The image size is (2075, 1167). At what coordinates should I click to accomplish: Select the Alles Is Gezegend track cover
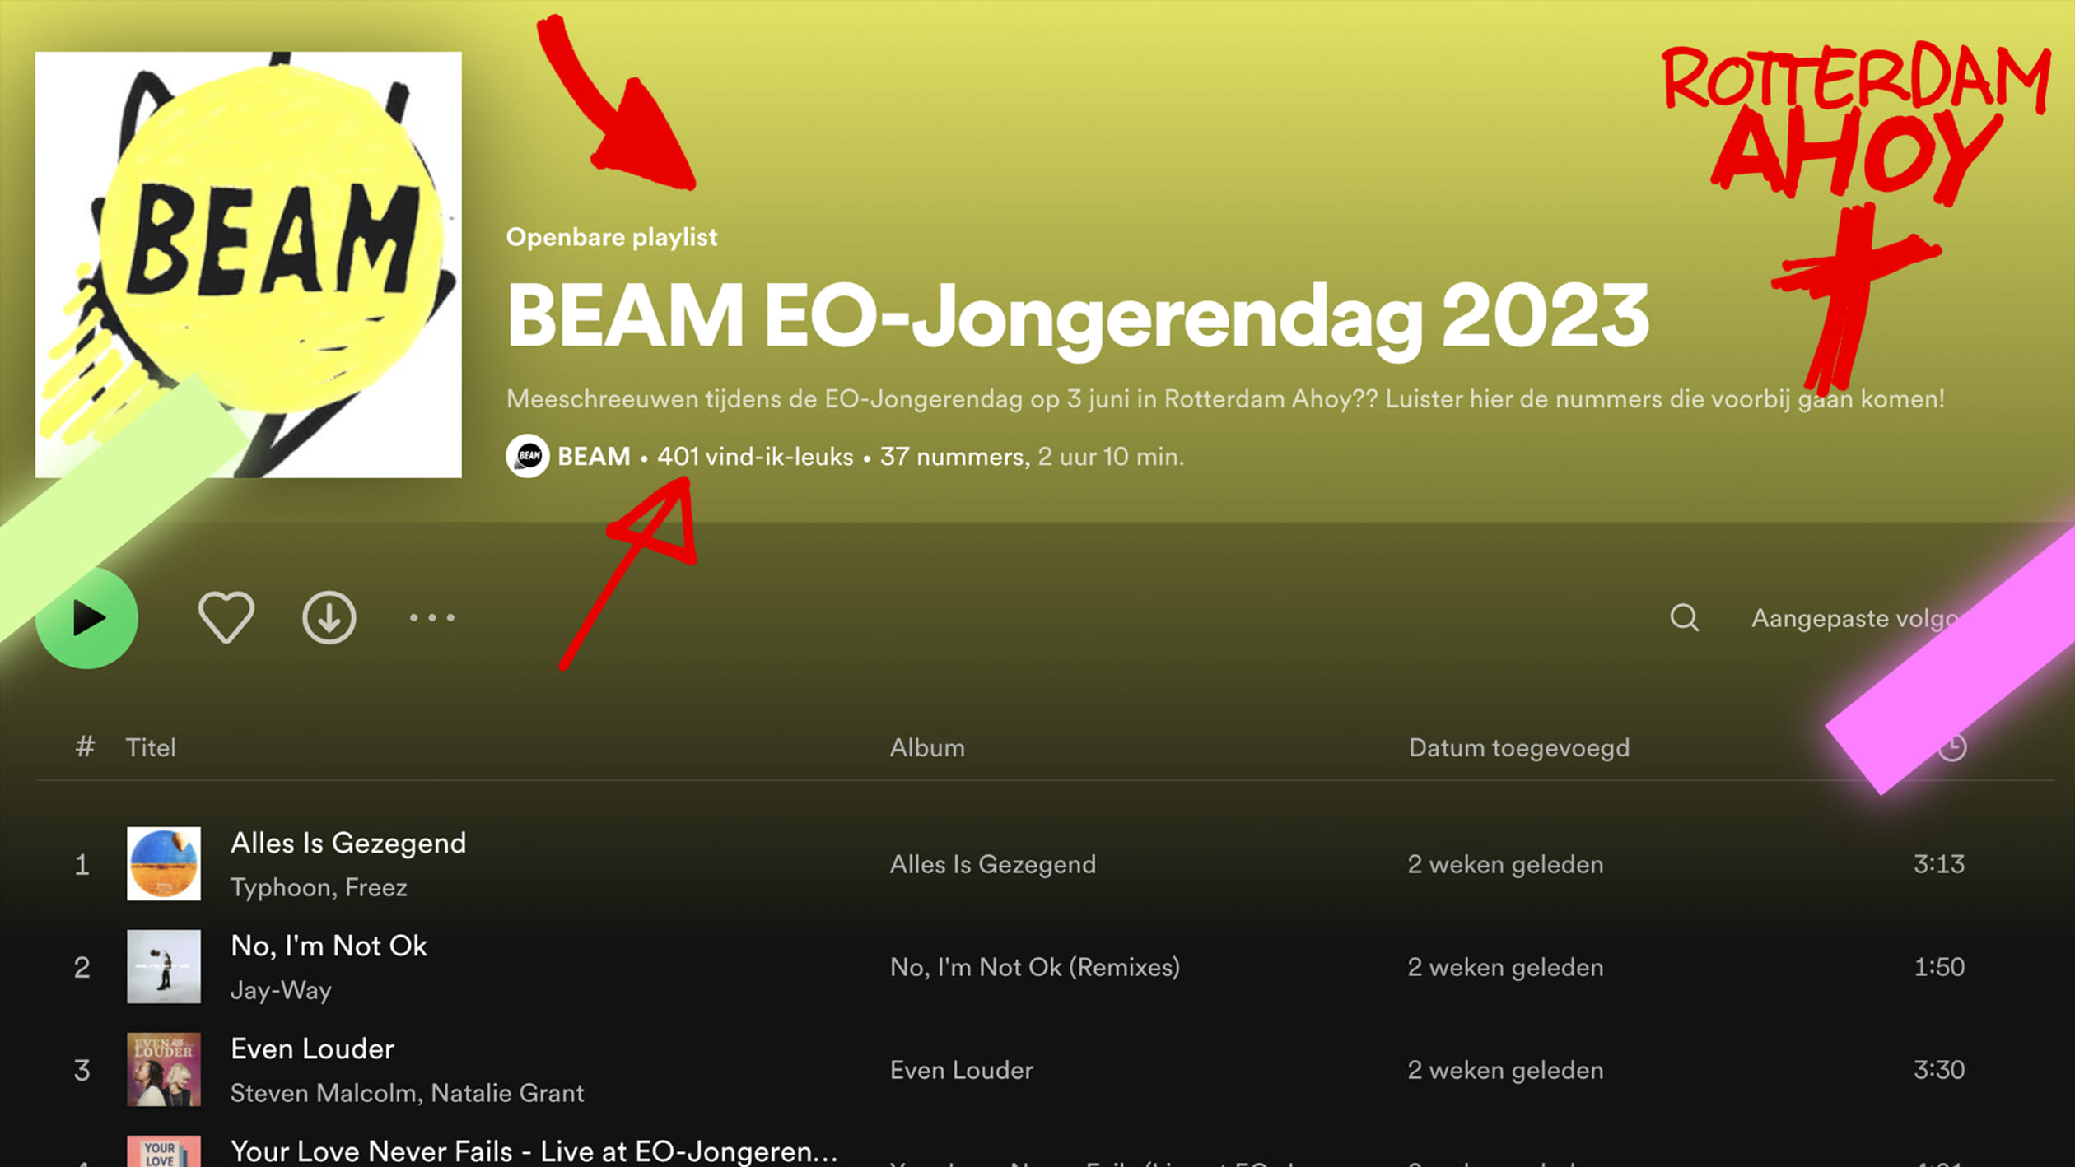[164, 863]
